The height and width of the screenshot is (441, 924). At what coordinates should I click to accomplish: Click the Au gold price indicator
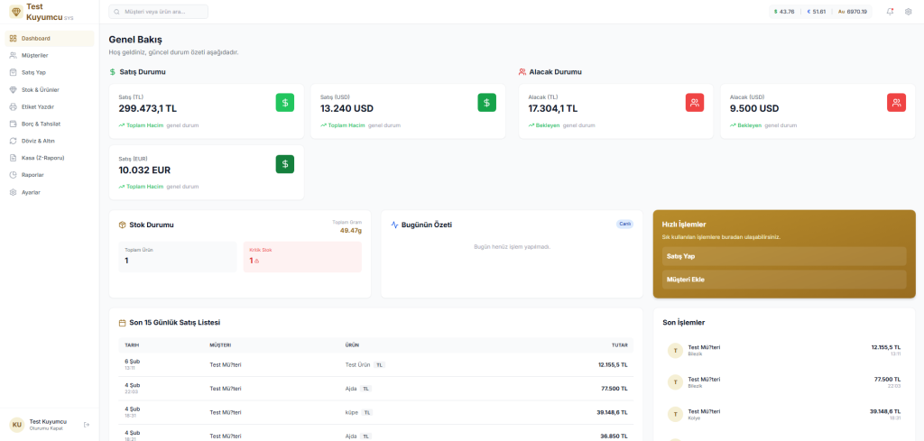(x=852, y=12)
